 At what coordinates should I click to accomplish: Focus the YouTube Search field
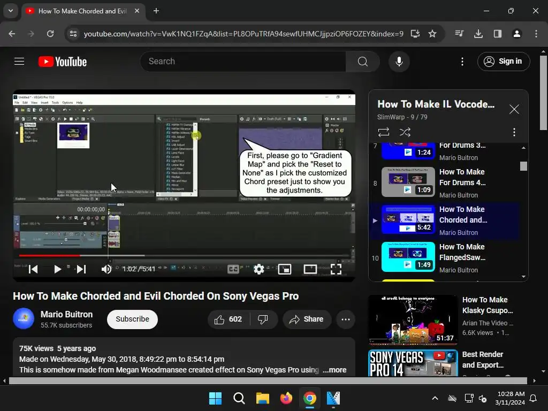[x=243, y=62]
